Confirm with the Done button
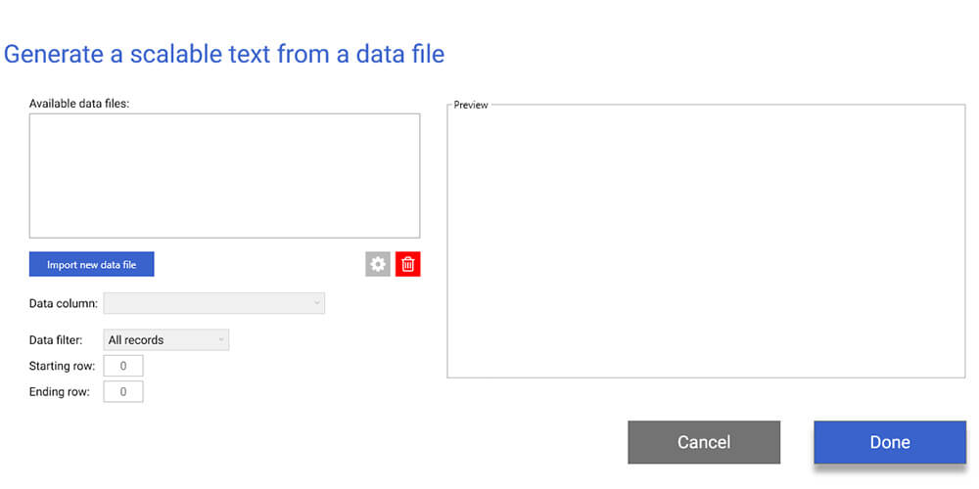This screenshot has height=489, width=979. [x=889, y=442]
